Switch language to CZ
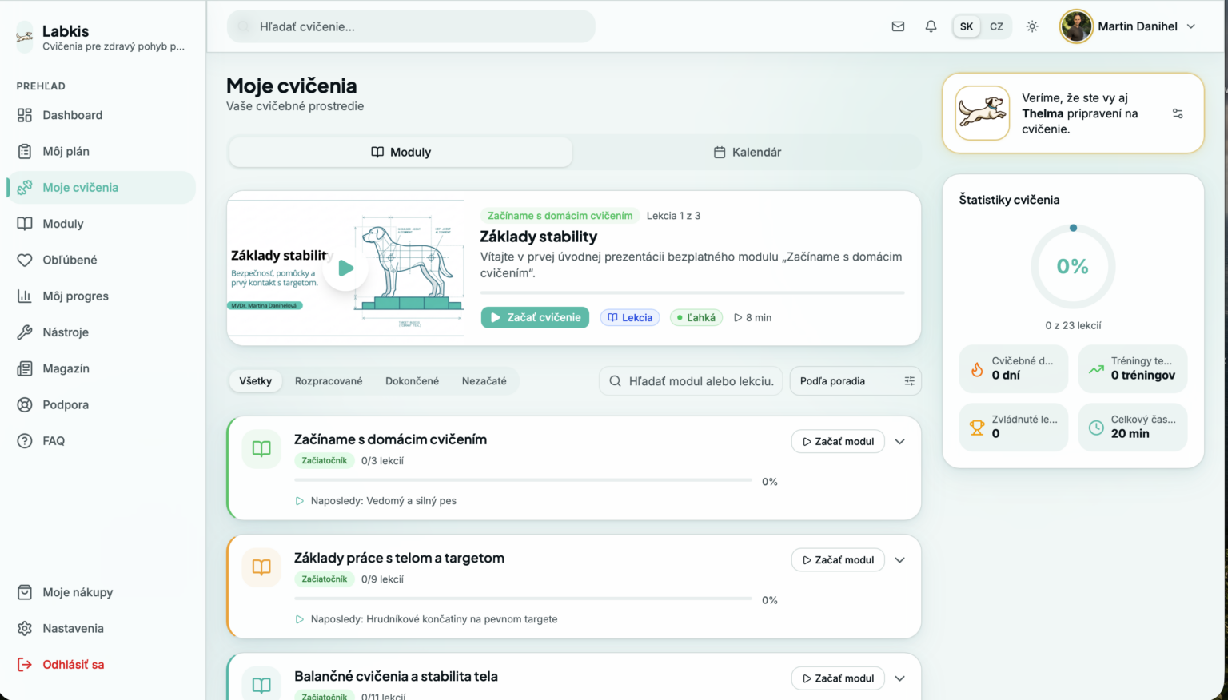Image resolution: width=1228 pixels, height=700 pixels. [x=996, y=26]
